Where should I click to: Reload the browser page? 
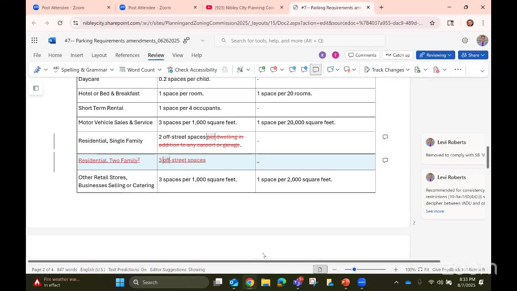60,23
